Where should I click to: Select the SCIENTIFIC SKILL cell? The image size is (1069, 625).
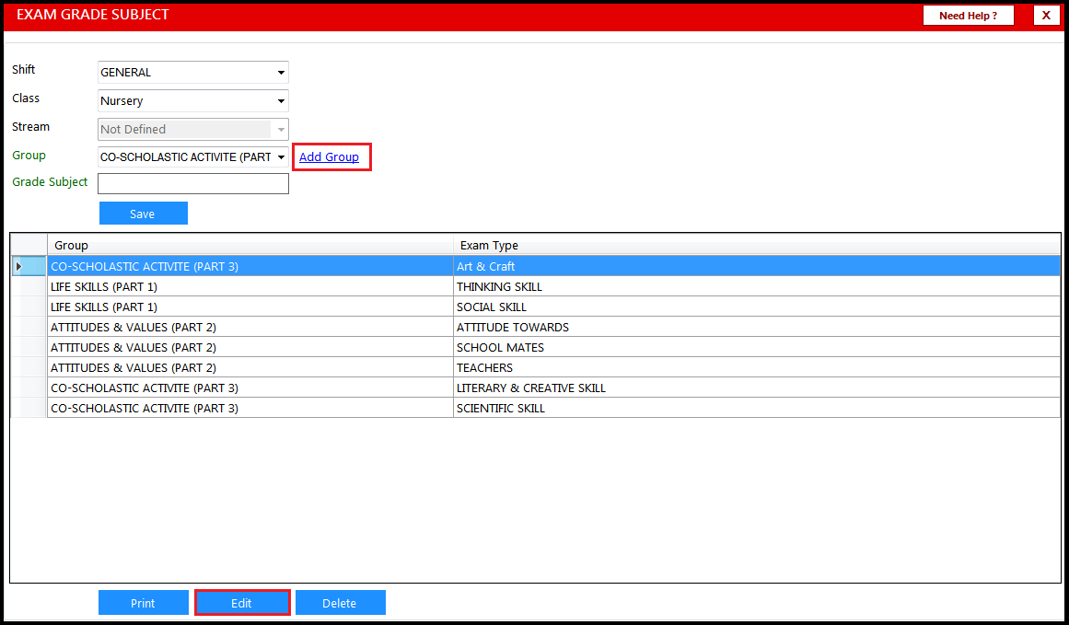click(757, 409)
